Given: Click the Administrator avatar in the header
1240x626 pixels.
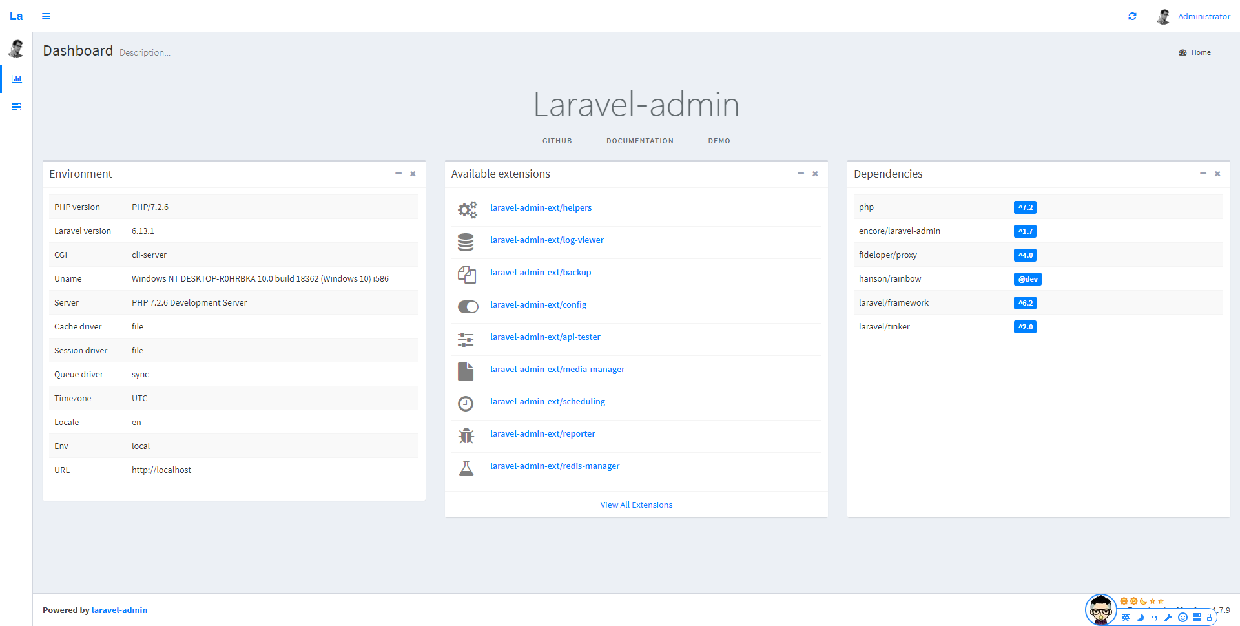Looking at the screenshot, I should pos(1164,16).
